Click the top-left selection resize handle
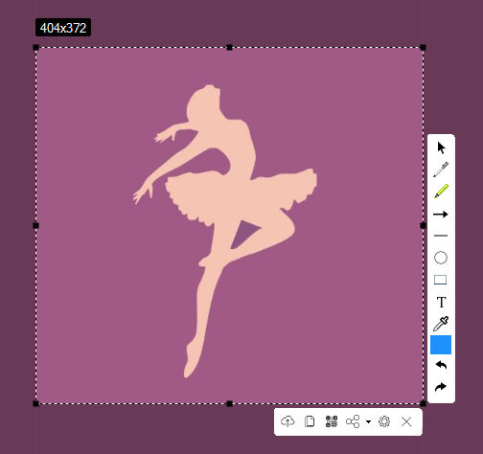 (35, 48)
